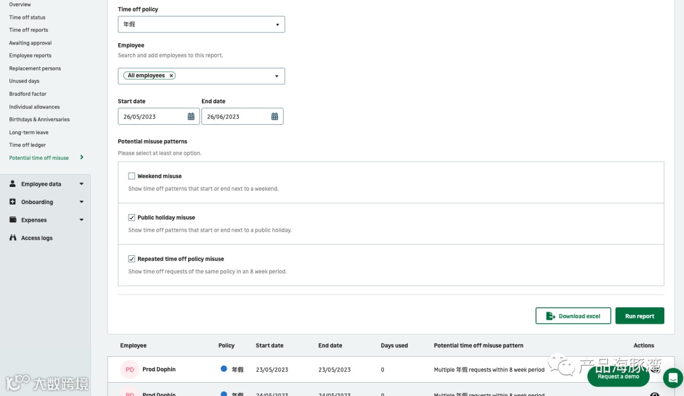Open Bradford factor report
Screen dimensions: 684x396
point(27,94)
